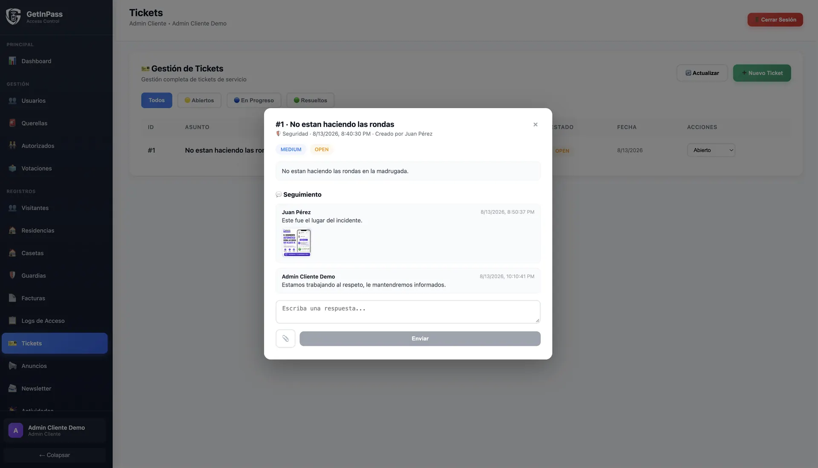Click the OPEN status badge in dialog
This screenshot has width=818, height=468.
tap(322, 149)
